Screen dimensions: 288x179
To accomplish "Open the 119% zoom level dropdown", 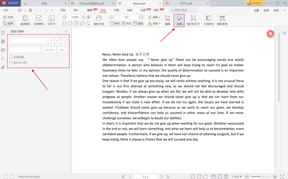I will click(83, 17).
